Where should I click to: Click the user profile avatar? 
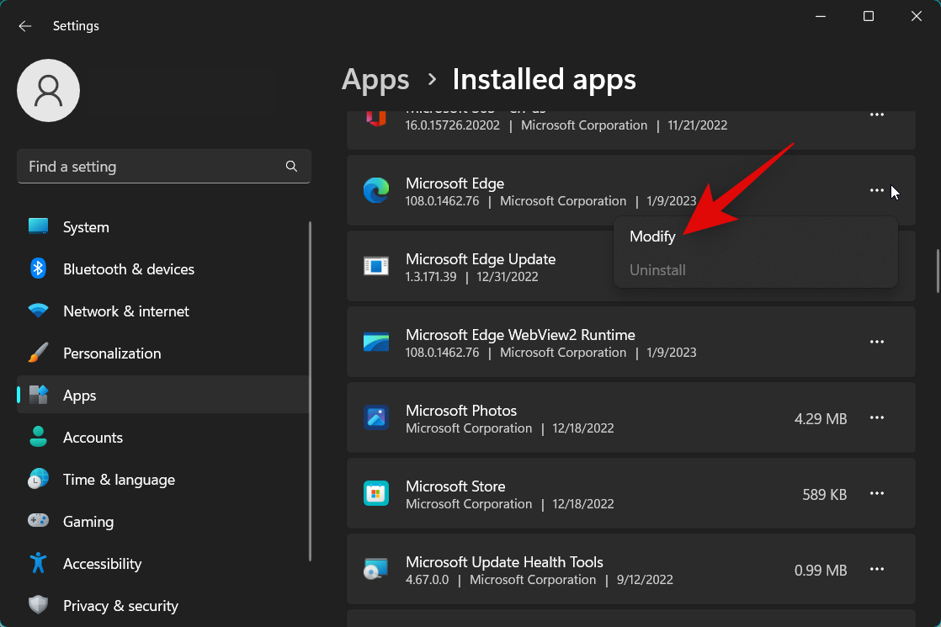coord(48,90)
